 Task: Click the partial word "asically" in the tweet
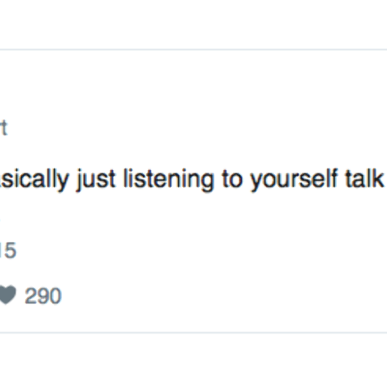(x=35, y=179)
